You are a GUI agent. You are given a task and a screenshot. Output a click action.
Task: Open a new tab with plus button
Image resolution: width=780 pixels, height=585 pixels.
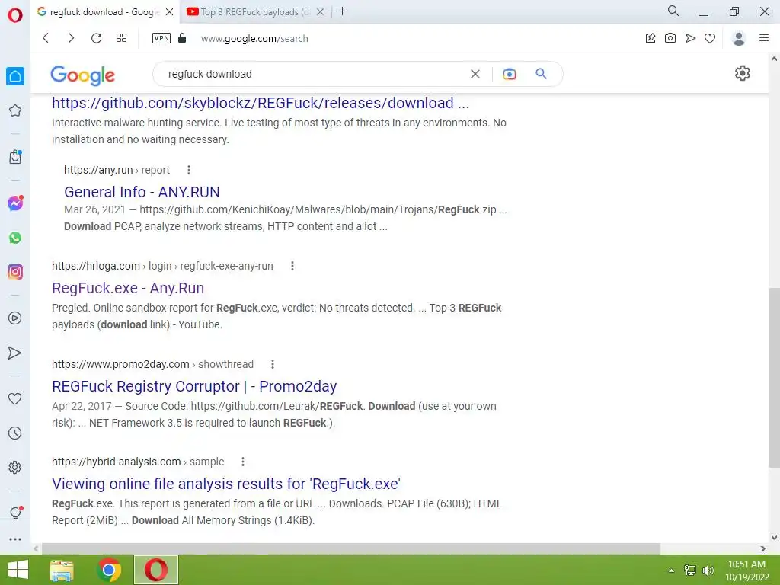click(x=342, y=11)
